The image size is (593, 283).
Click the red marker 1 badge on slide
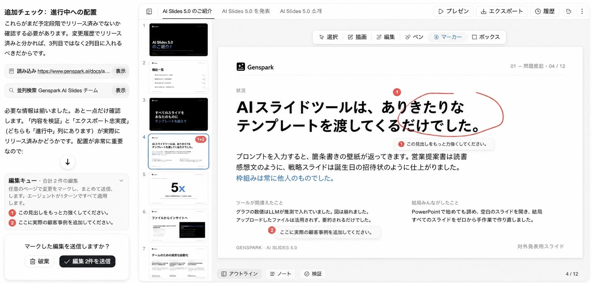pos(397,92)
